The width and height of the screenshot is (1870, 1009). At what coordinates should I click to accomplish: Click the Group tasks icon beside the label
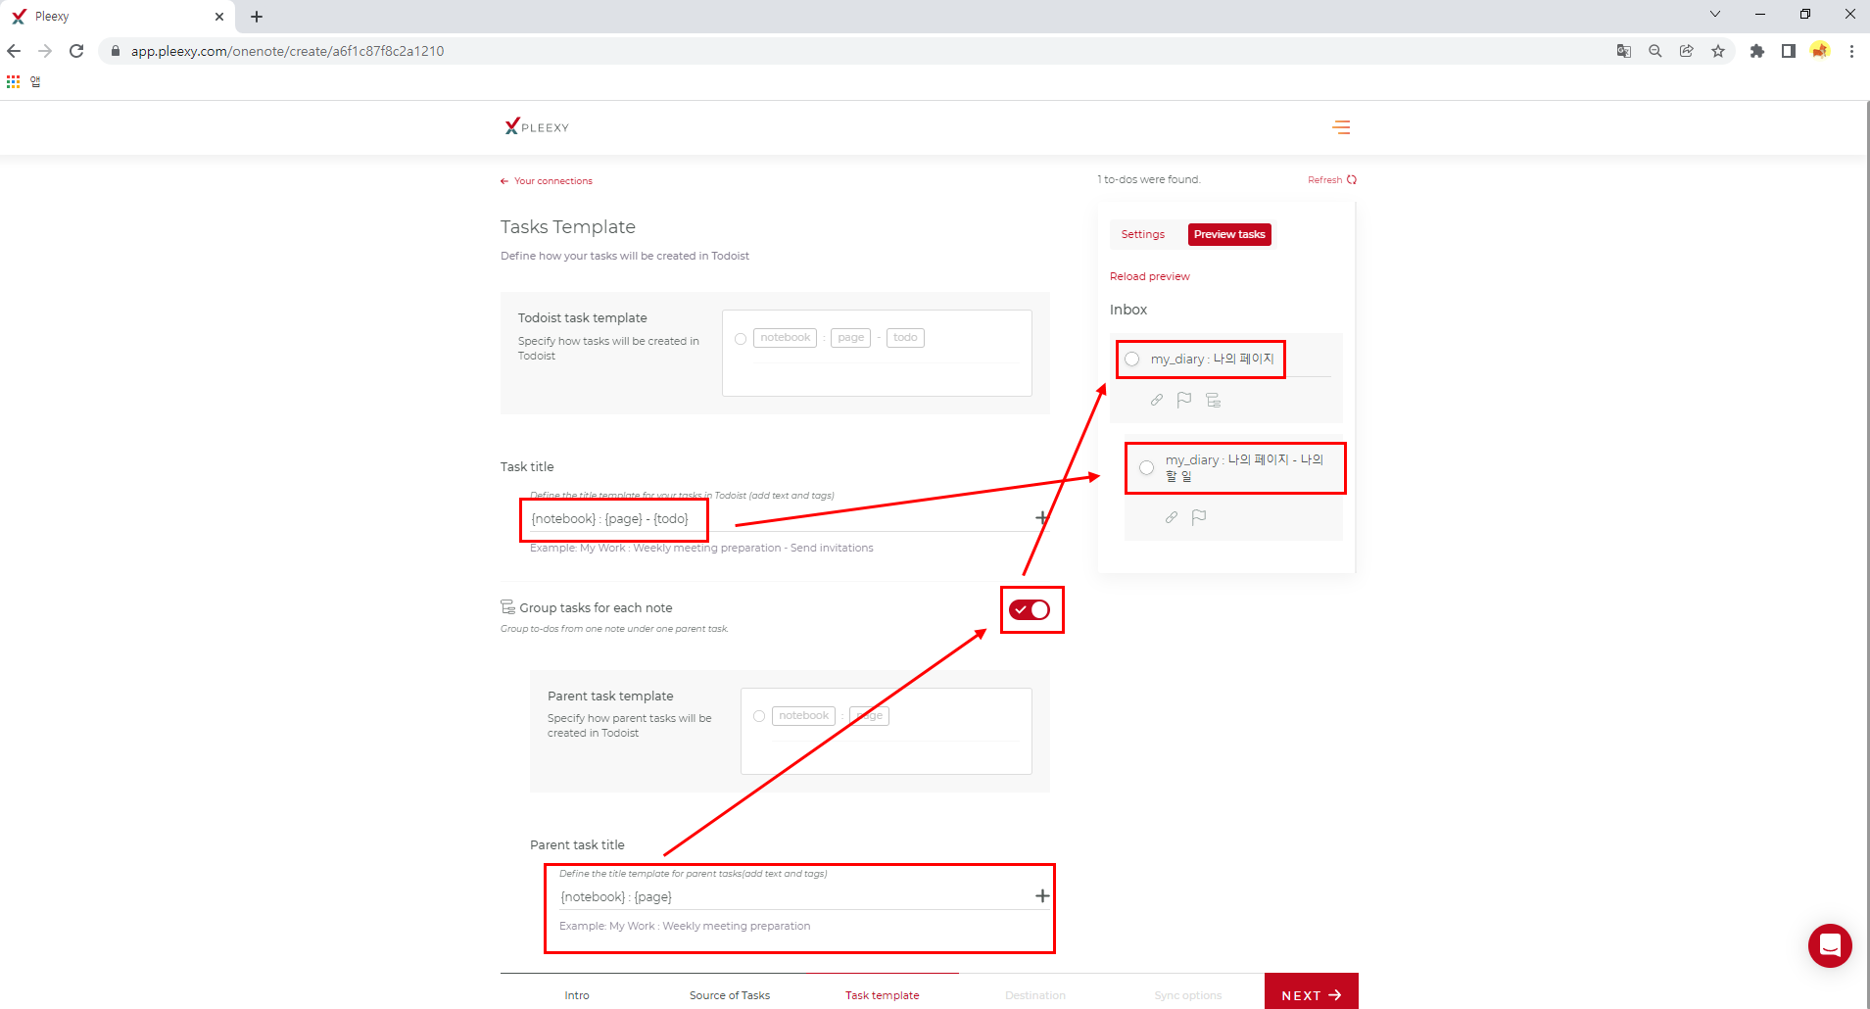(507, 607)
